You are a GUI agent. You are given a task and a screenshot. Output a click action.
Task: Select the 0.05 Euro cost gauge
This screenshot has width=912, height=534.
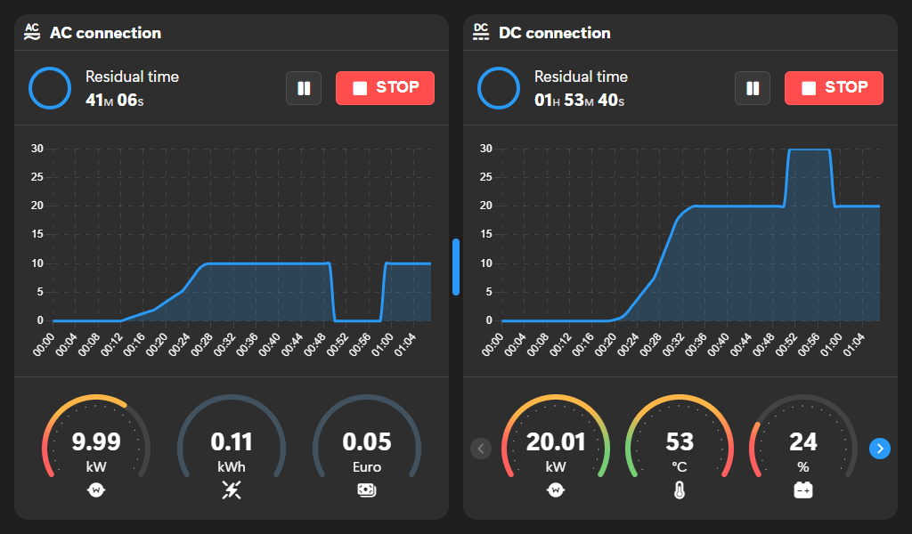point(366,441)
